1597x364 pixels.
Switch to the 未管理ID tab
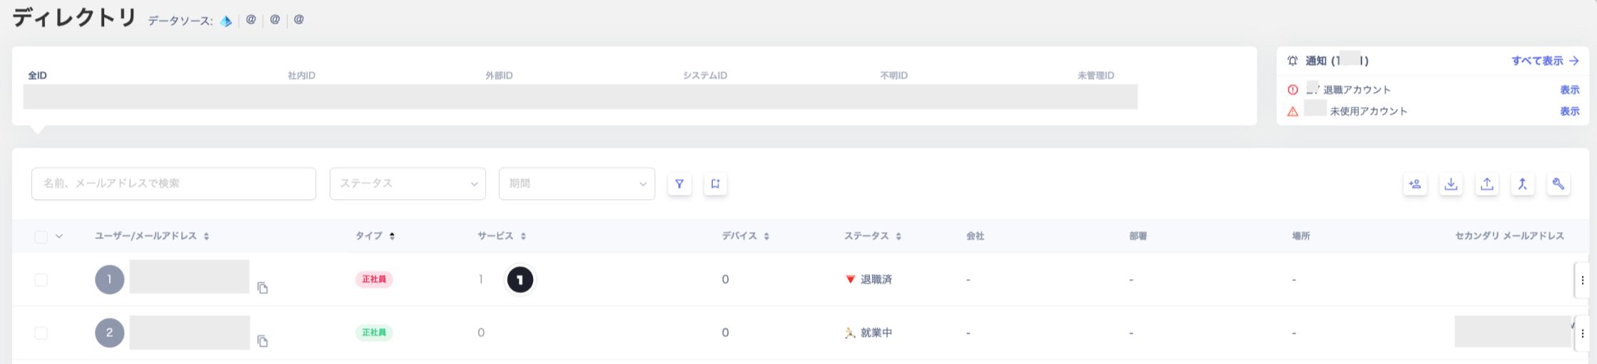(x=1096, y=76)
